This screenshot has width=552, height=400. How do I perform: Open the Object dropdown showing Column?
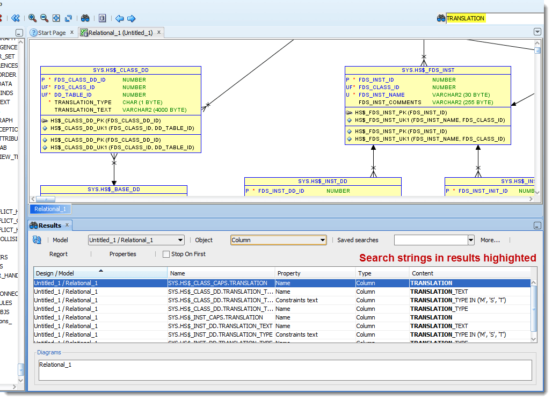278,240
